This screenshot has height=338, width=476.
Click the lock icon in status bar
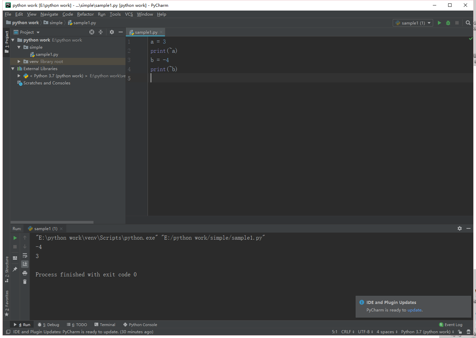[x=460, y=332]
